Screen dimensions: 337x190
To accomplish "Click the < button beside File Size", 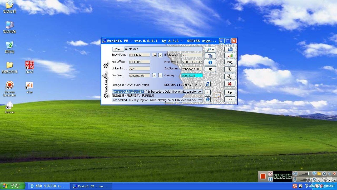I will point(154,75).
